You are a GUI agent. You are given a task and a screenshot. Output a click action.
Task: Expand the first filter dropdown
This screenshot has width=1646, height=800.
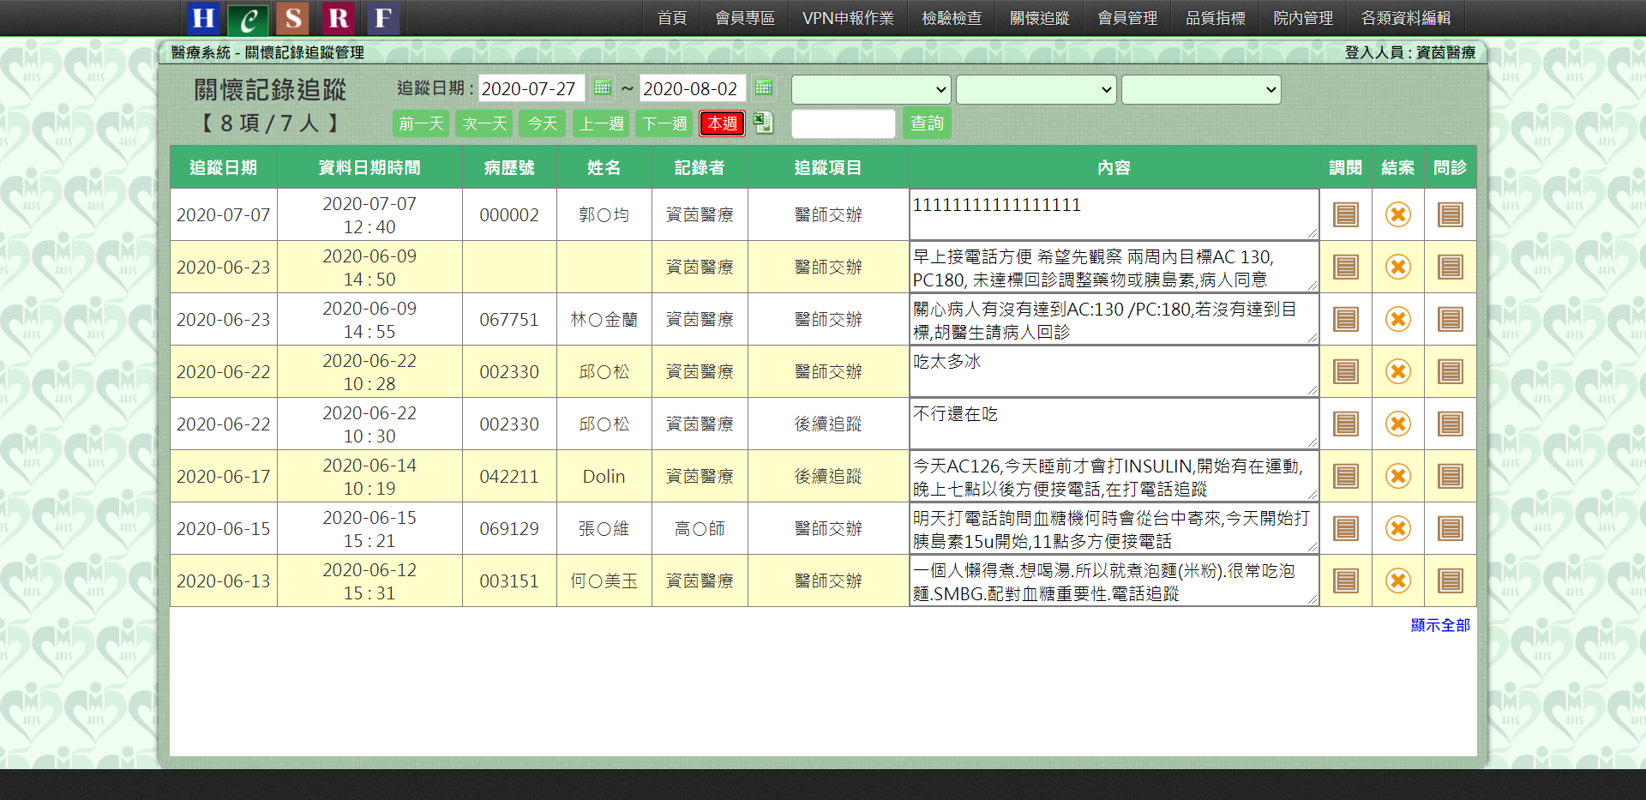point(871,89)
